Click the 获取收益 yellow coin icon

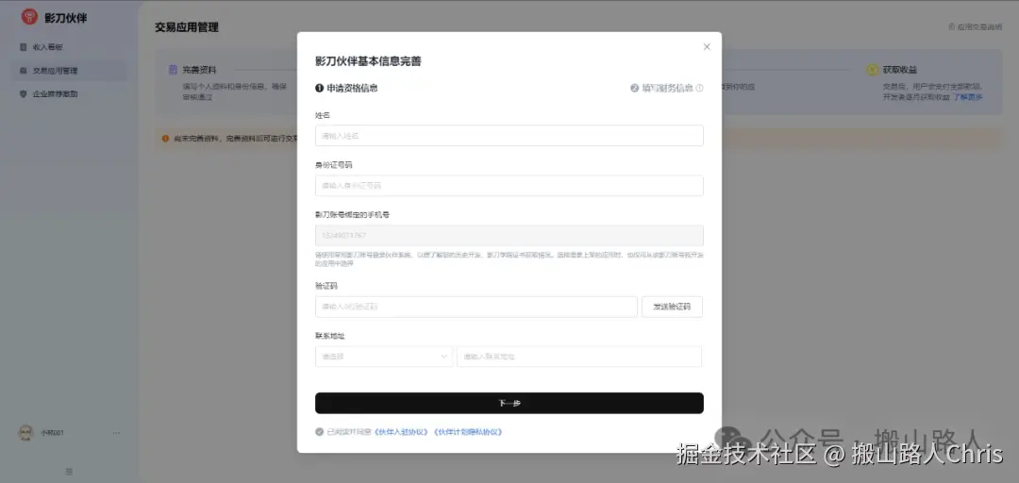pyautogui.click(x=872, y=70)
